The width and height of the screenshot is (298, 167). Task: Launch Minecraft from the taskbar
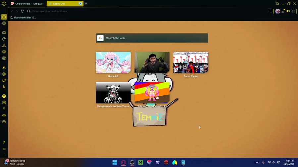pos(141,162)
